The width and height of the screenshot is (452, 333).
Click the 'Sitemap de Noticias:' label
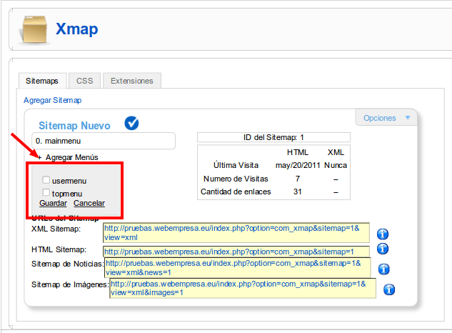click(x=67, y=264)
